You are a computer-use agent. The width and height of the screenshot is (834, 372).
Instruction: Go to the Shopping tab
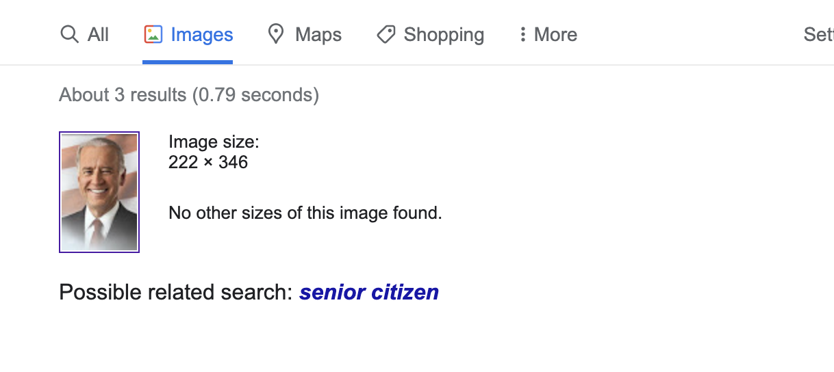pos(444,35)
